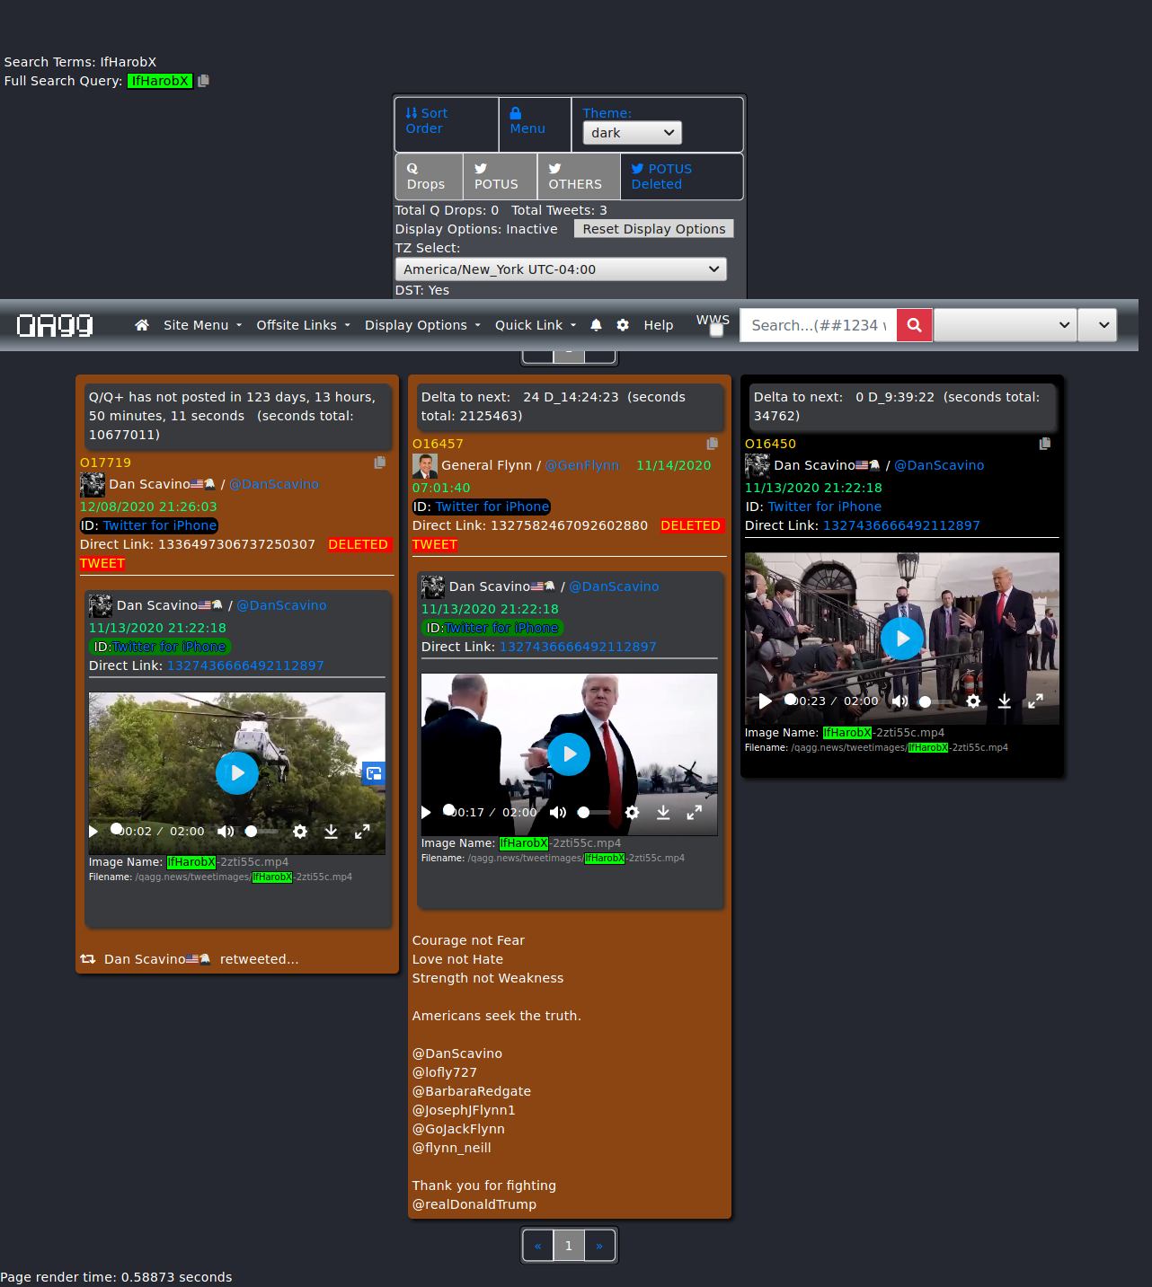Open the America/New_York timezone dropdown
1152x1287 pixels.
(561, 269)
